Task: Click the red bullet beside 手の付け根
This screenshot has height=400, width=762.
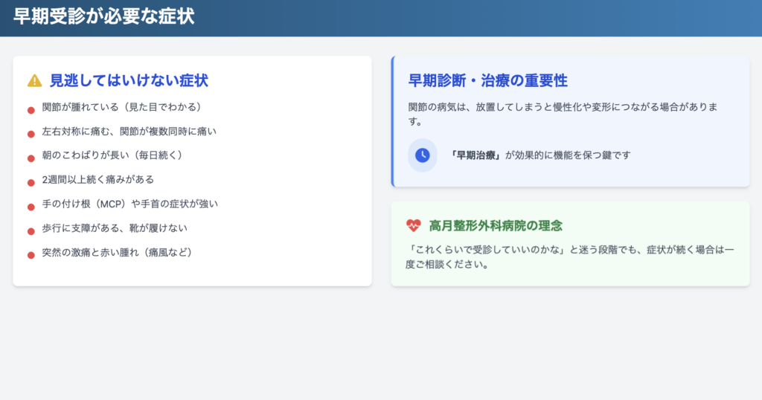Action: (31, 207)
